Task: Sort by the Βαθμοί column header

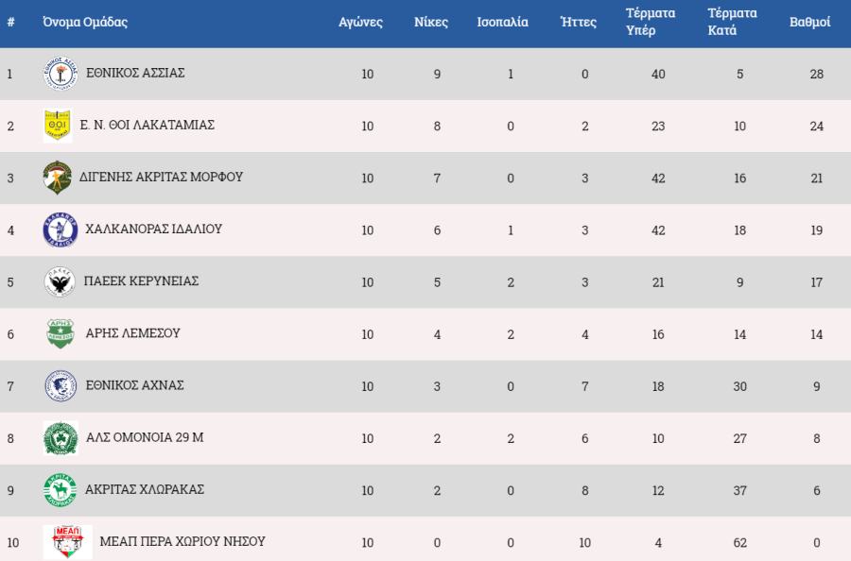Action: (809, 23)
